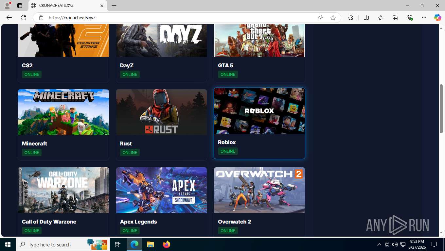Toggle the Split screen icon

pos(366,18)
